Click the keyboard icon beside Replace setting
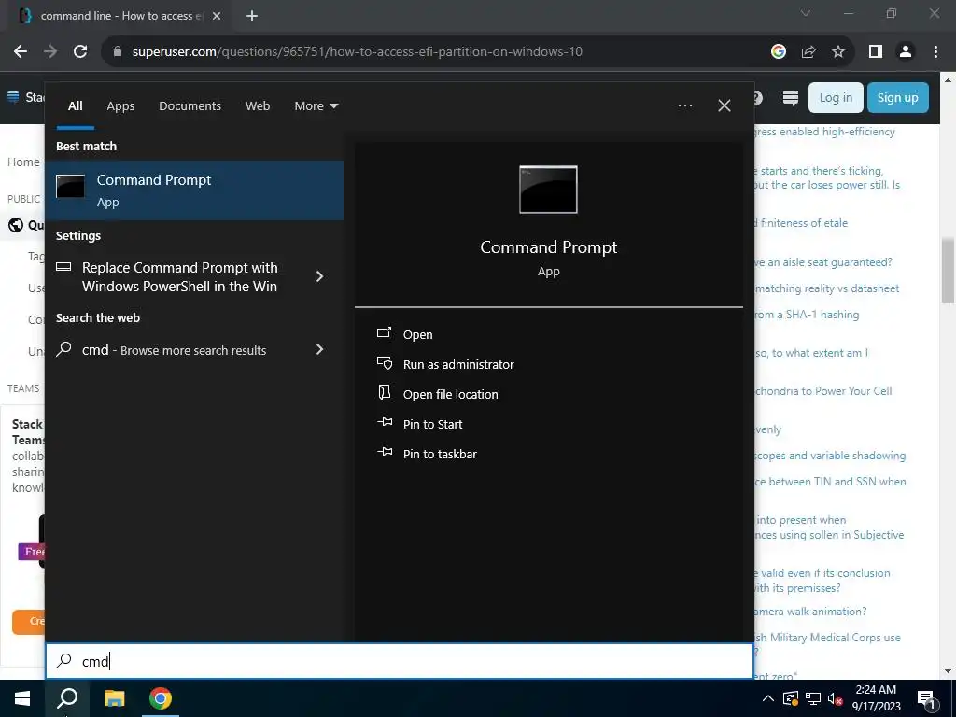This screenshot has height=717, width=956. coord(63,266)
